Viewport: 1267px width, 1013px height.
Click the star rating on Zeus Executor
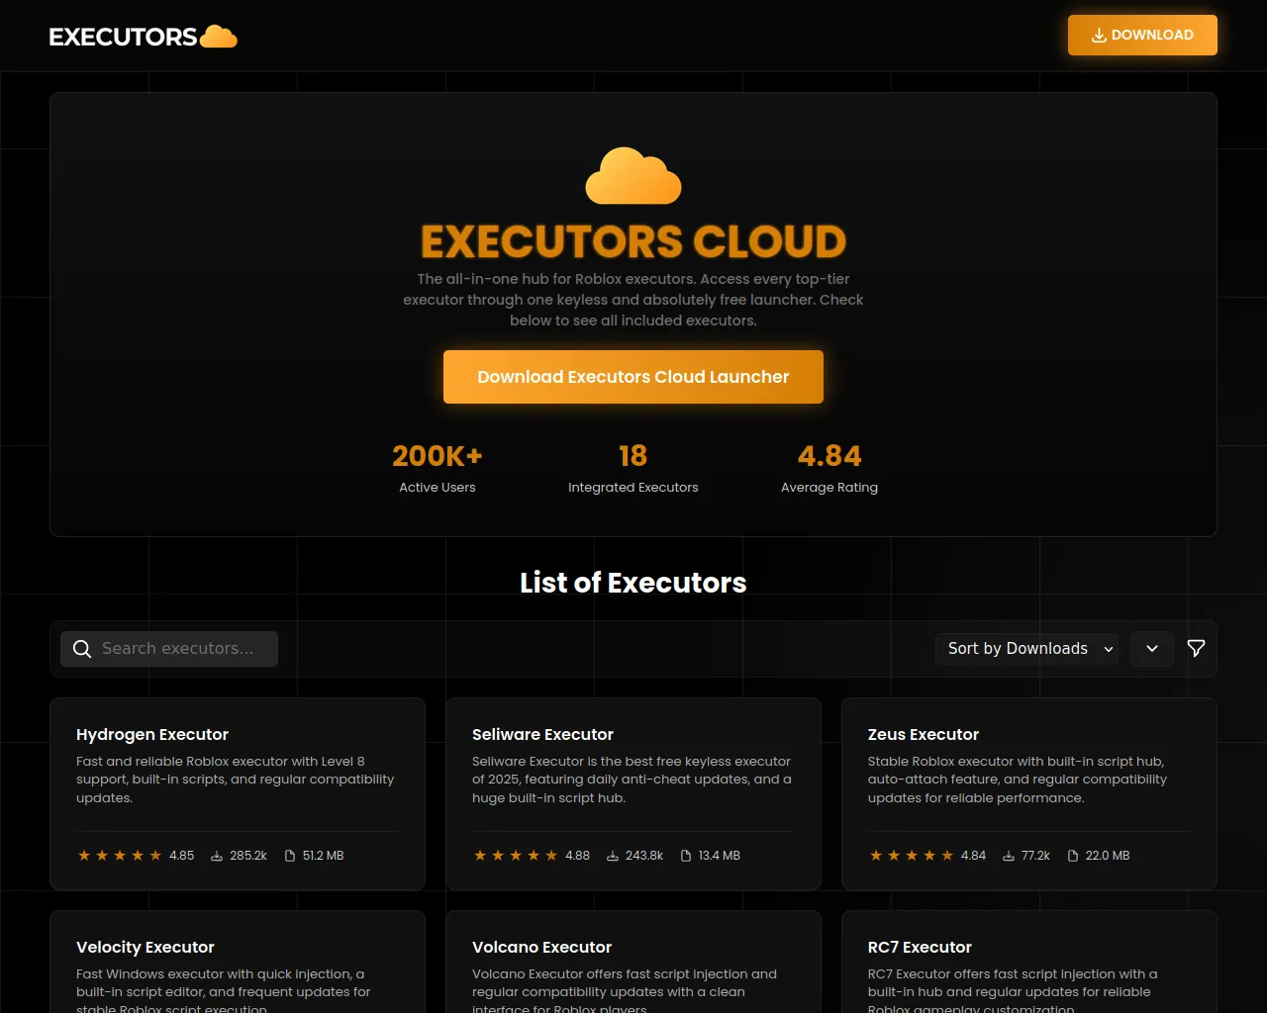[x=912, y=856]
